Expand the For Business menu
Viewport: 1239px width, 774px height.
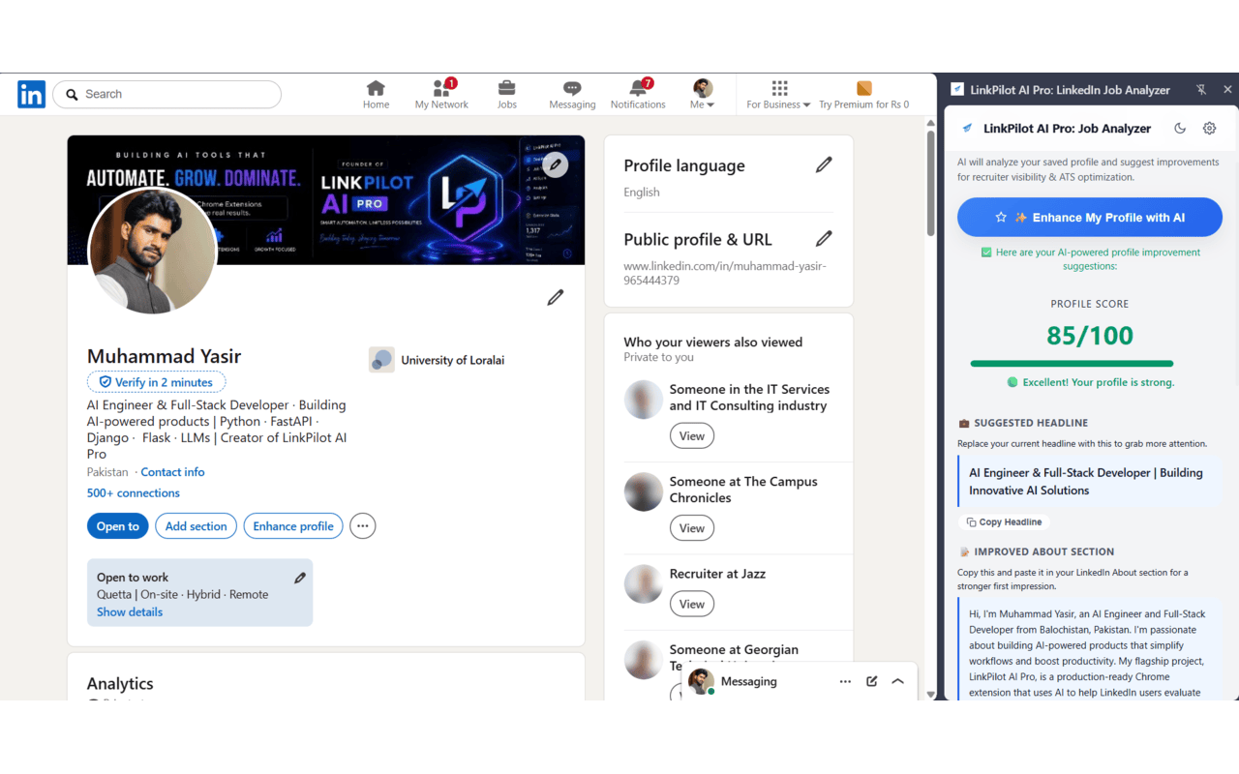click(778, 95)
